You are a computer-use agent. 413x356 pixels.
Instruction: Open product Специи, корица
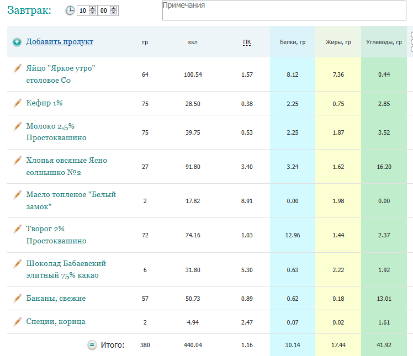point(56,322)
